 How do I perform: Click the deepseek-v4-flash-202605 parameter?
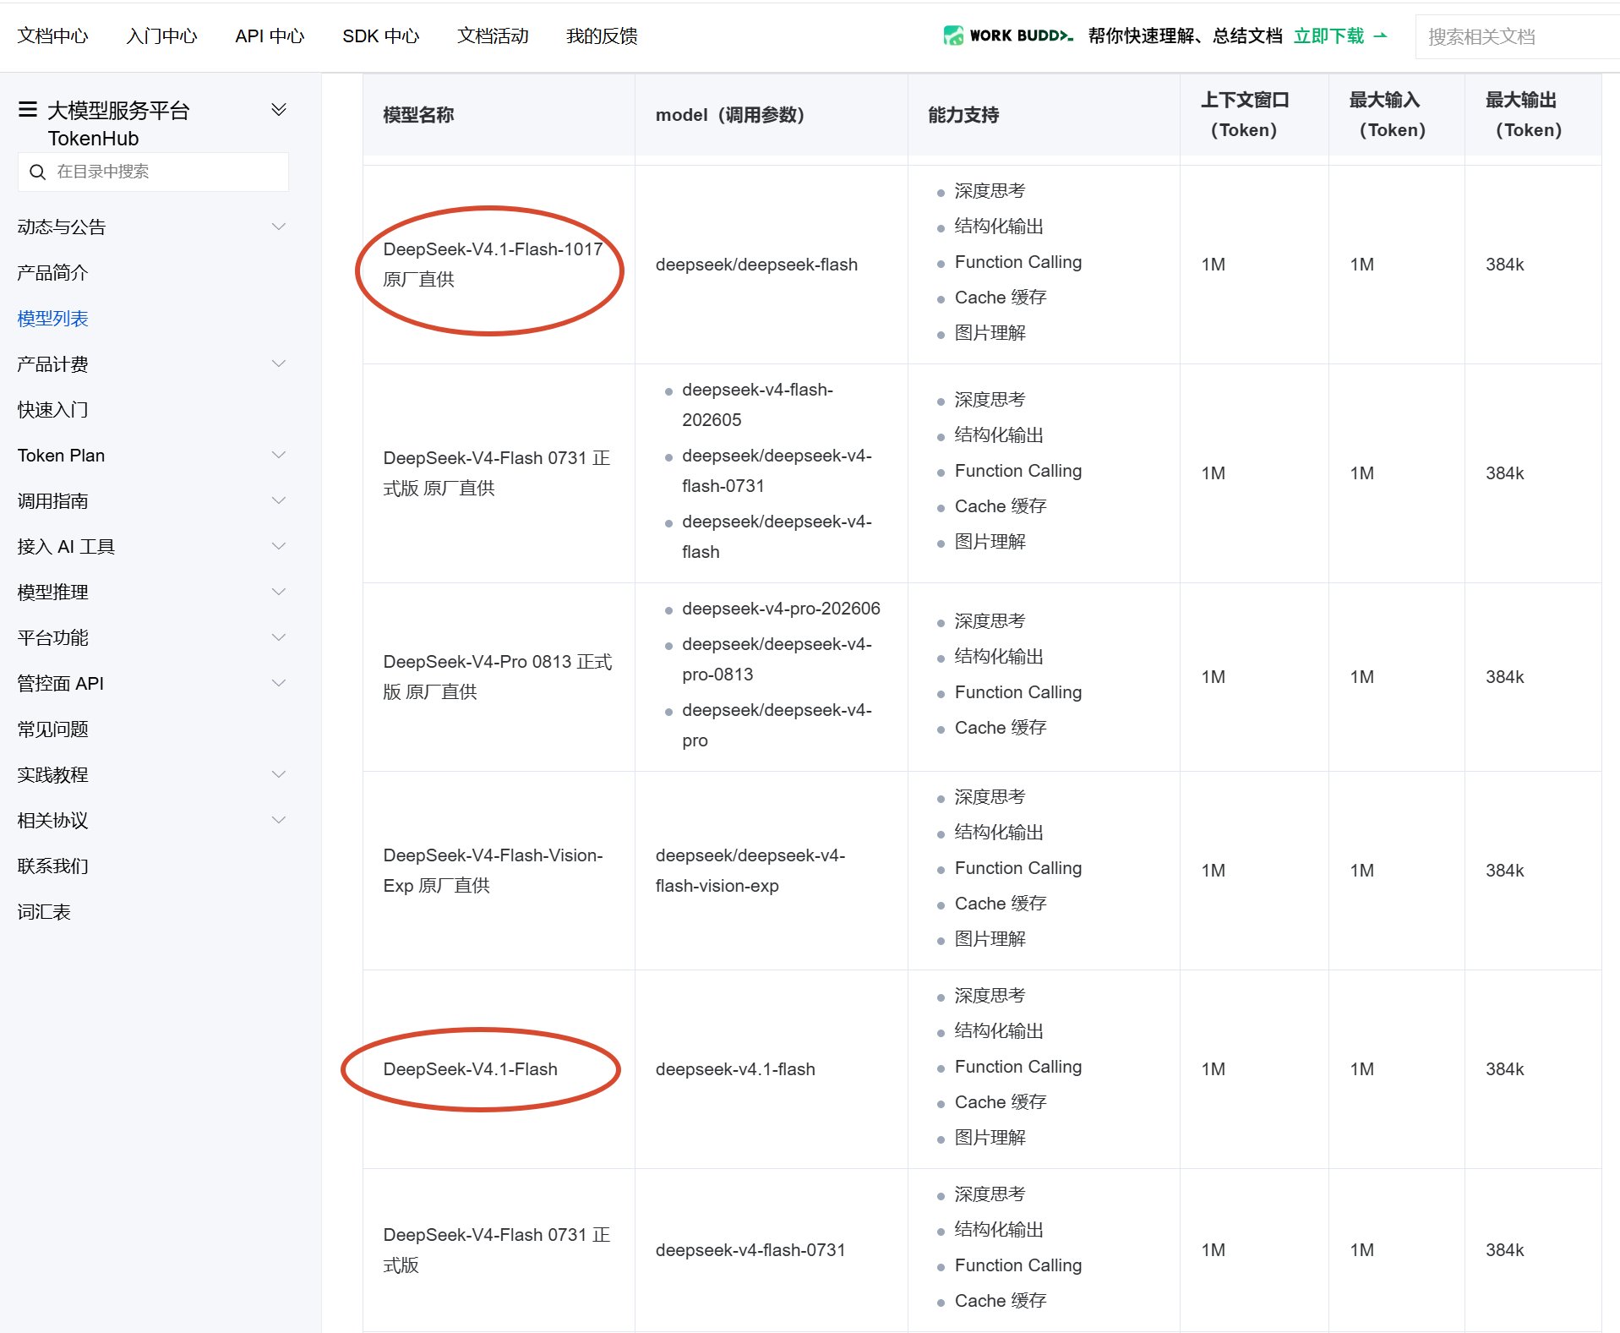[757, 404]
